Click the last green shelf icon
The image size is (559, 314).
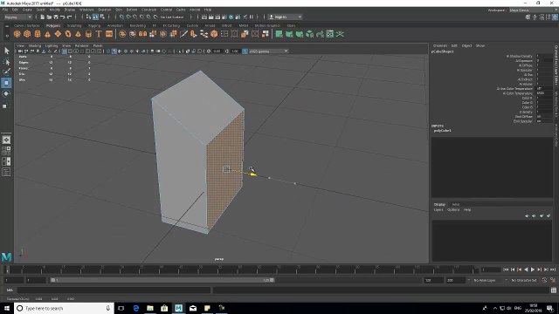coord(340,34)
